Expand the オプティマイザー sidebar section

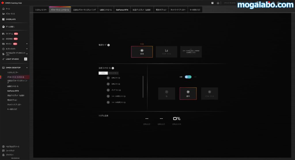27,49
